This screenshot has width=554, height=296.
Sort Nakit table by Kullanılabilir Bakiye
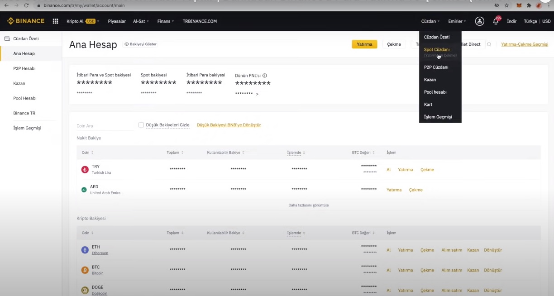(x=225, y=153)
